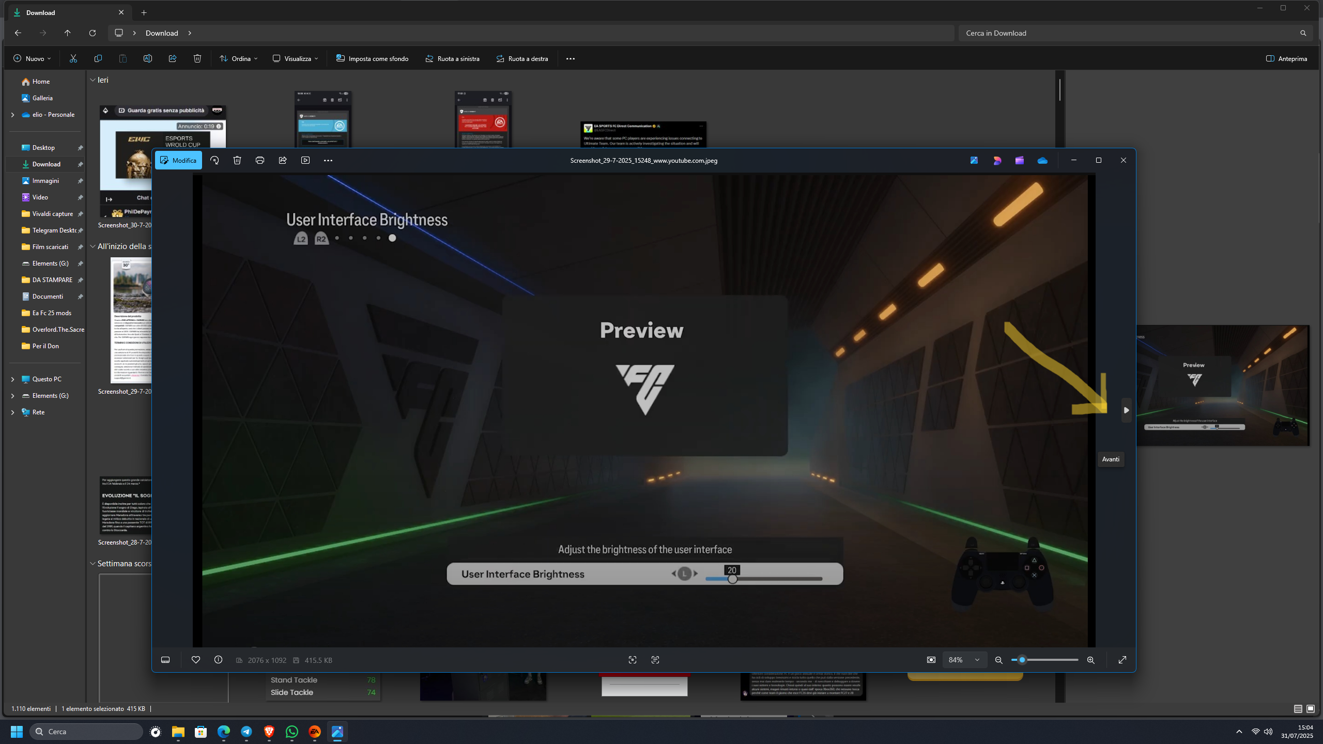
Task: Collapse the Settimana scorsa group
Action: 93,564
